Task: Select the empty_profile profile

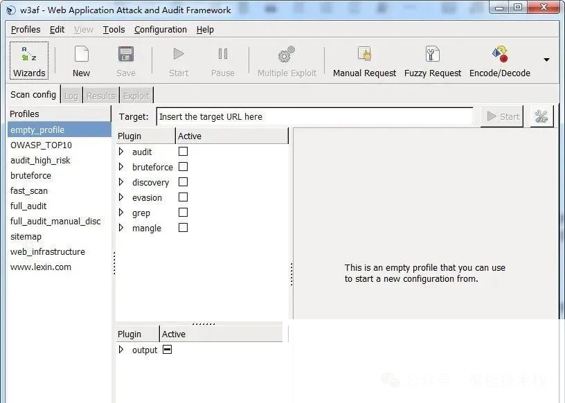Action: point(60,129)
